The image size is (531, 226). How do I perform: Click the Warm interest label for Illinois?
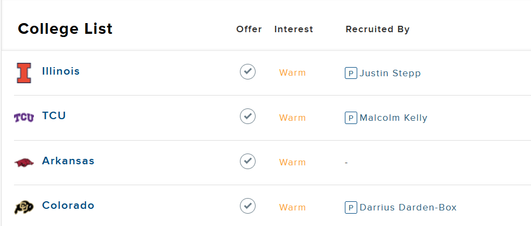[x=293, y=73]
